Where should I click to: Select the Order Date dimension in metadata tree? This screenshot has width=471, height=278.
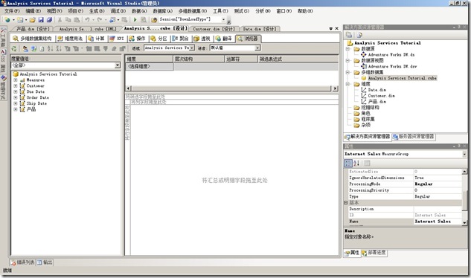pos(37,97)
